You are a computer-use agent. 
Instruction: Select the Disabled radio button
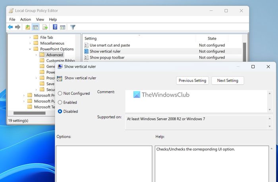[x=60, y=112]
